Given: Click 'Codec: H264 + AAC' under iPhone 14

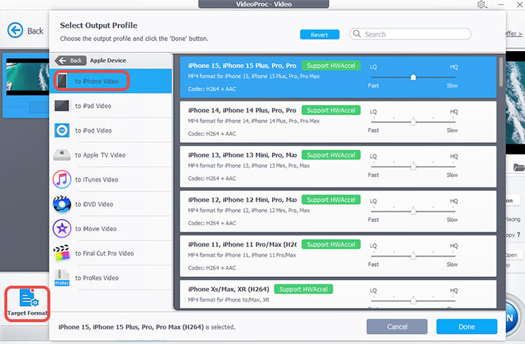Looking at the screenshot, I should (x=211, y=133).
